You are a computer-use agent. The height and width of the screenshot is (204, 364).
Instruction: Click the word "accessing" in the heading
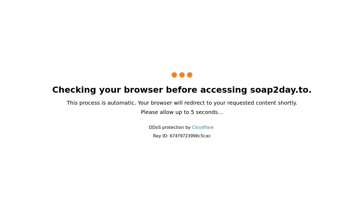pyautogui.click(x=224, y=90)
